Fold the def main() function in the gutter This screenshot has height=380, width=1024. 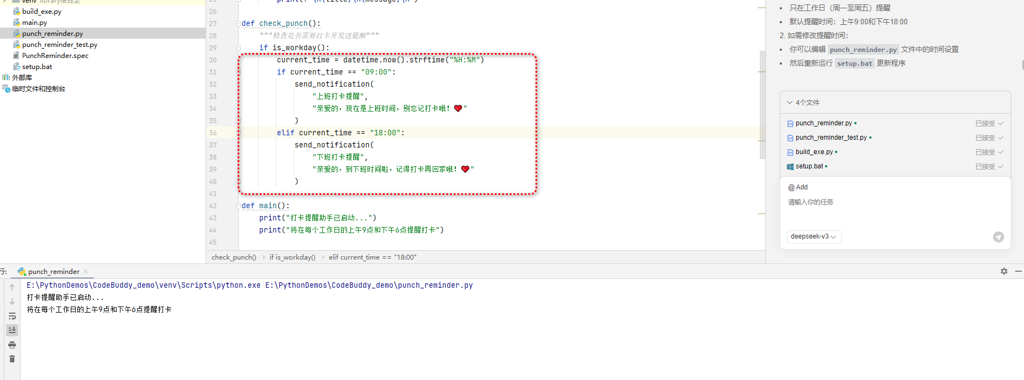pyautogui.click(x=239, y=205)
